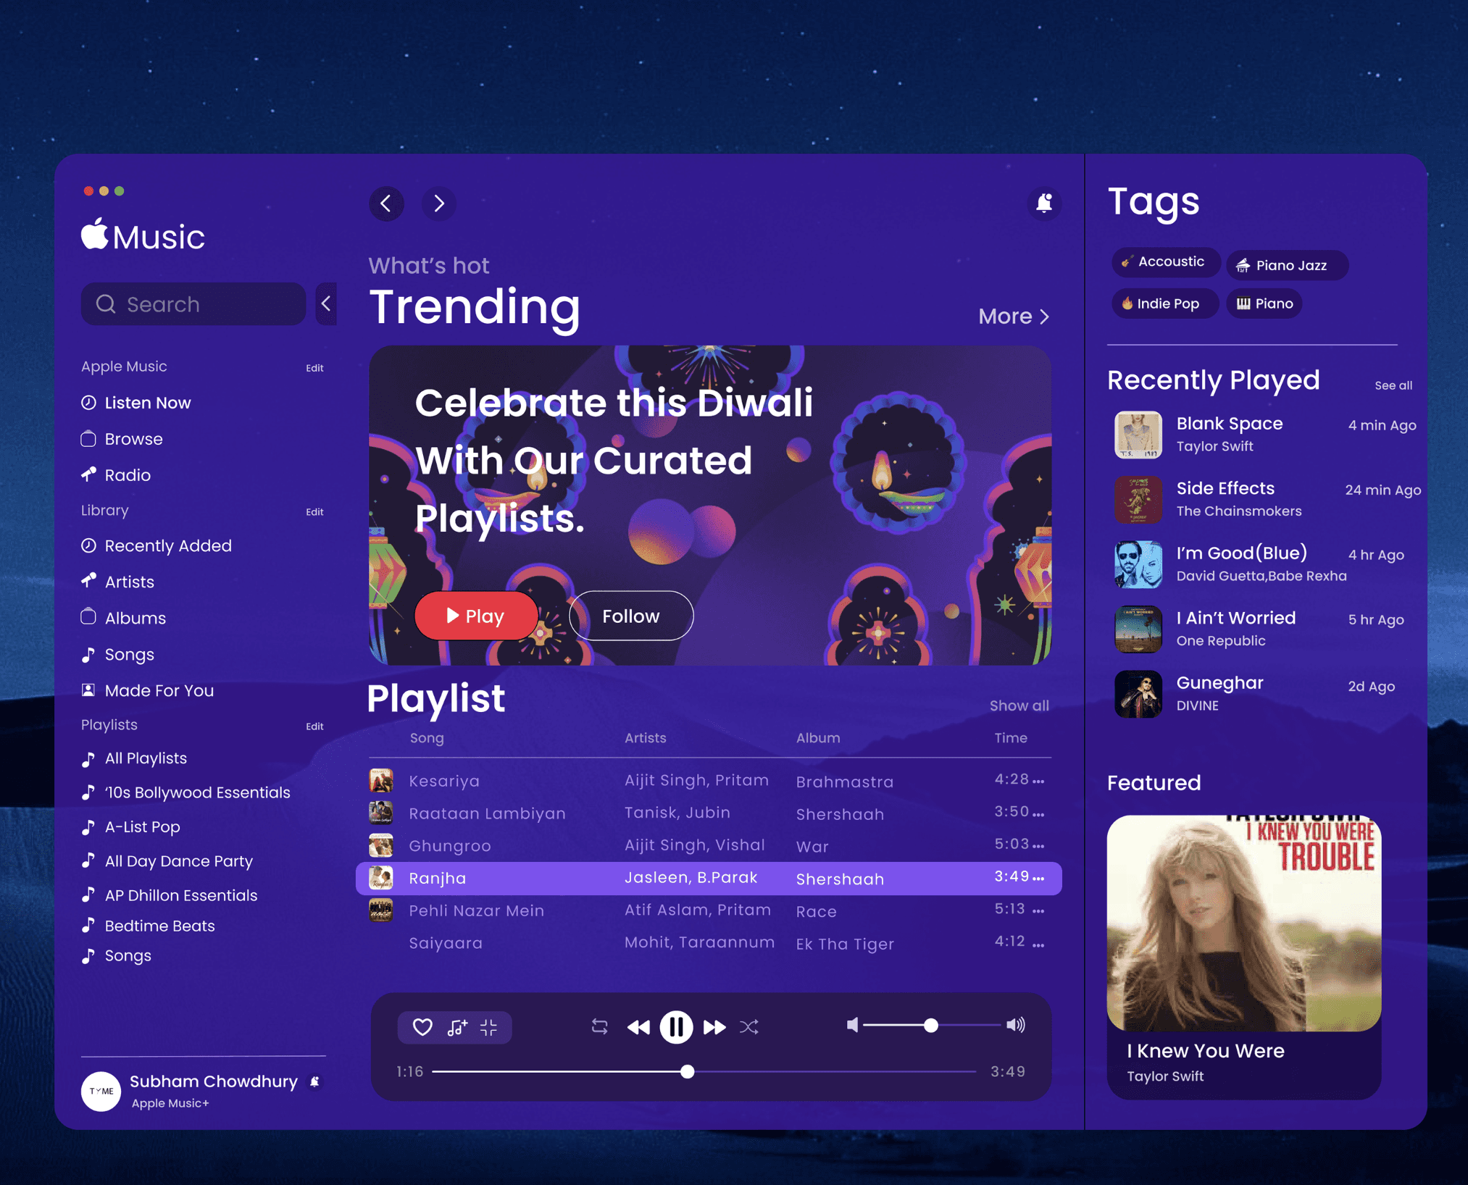Pause the current song
The height and width of the screenshot is (1185, 1468).
point(676,1027)
